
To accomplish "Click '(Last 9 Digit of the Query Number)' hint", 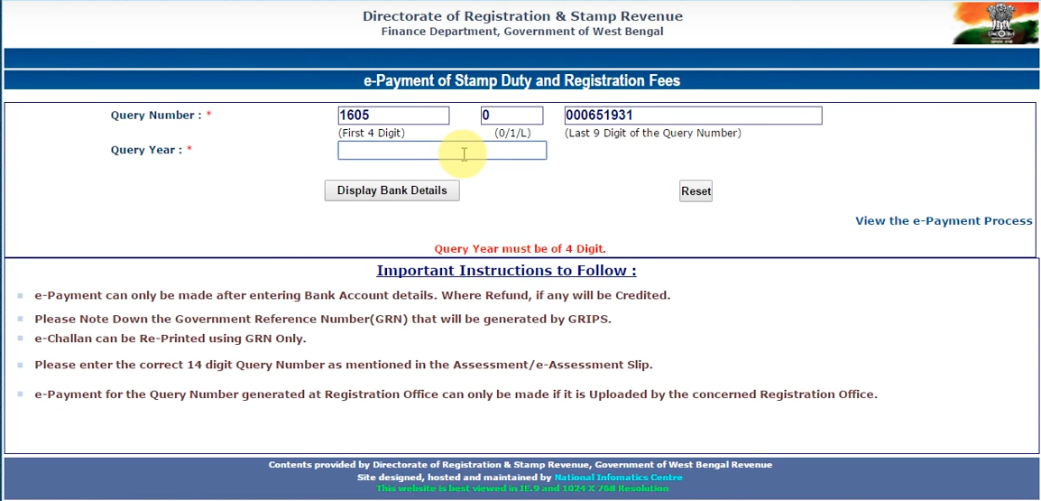I will (x=652, y=133).
